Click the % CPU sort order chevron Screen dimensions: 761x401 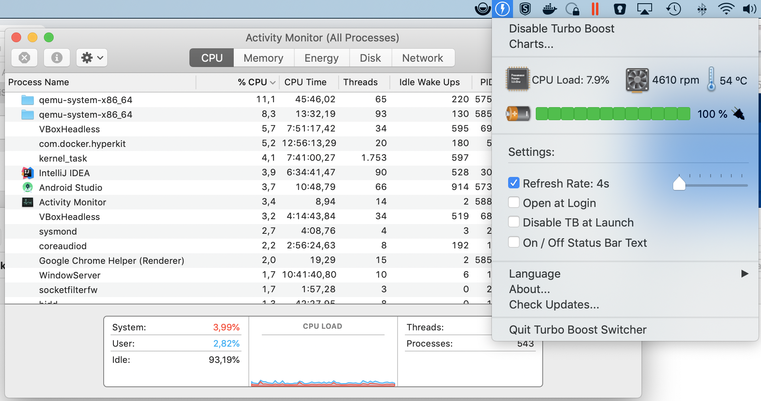pyautogui.click(x=273, y=82)
